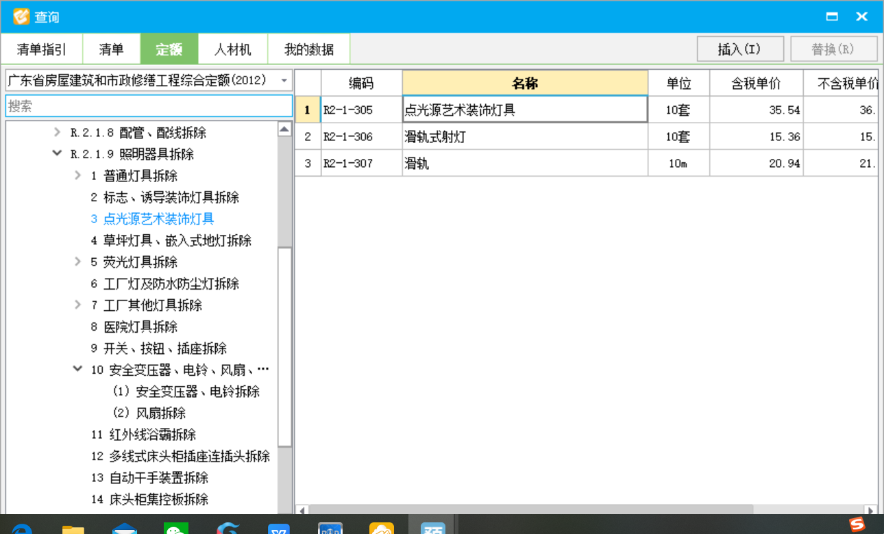Click tree scrollbar up arrow
Image resolution: width=884 pixels, height=534 pixels.
tap(284, 129)
